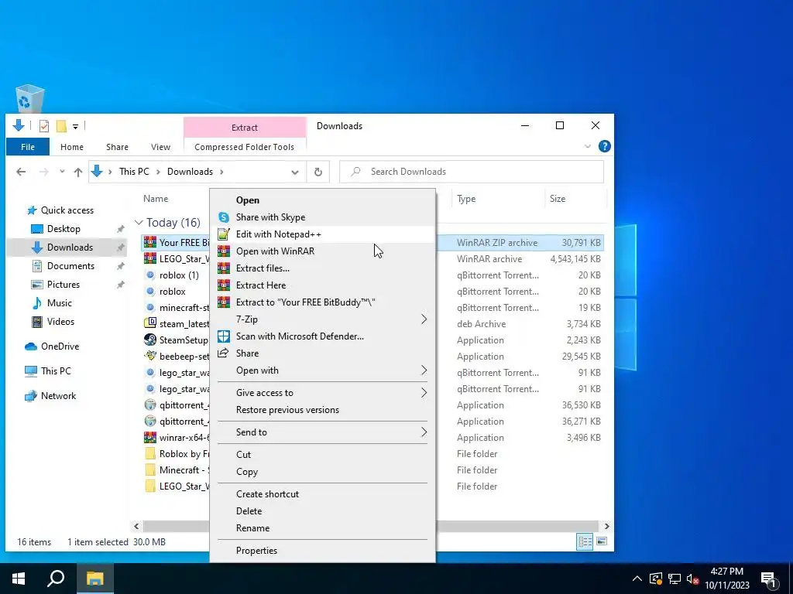Click the Microsoft Defender shield icon
Screen dimensions: 793x594
tap(224, 336)
